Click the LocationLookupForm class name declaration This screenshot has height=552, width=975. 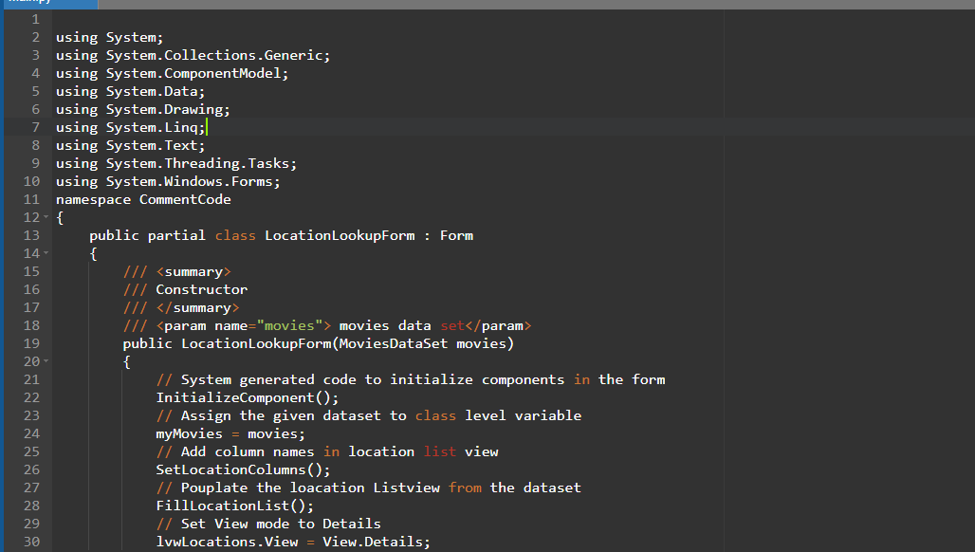coord(339,235)
